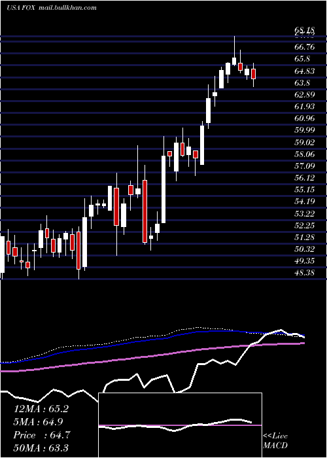This screenshot has height=458, width=327.
Task: Click the 55.15 price axis label
Action: click(305, 190)
